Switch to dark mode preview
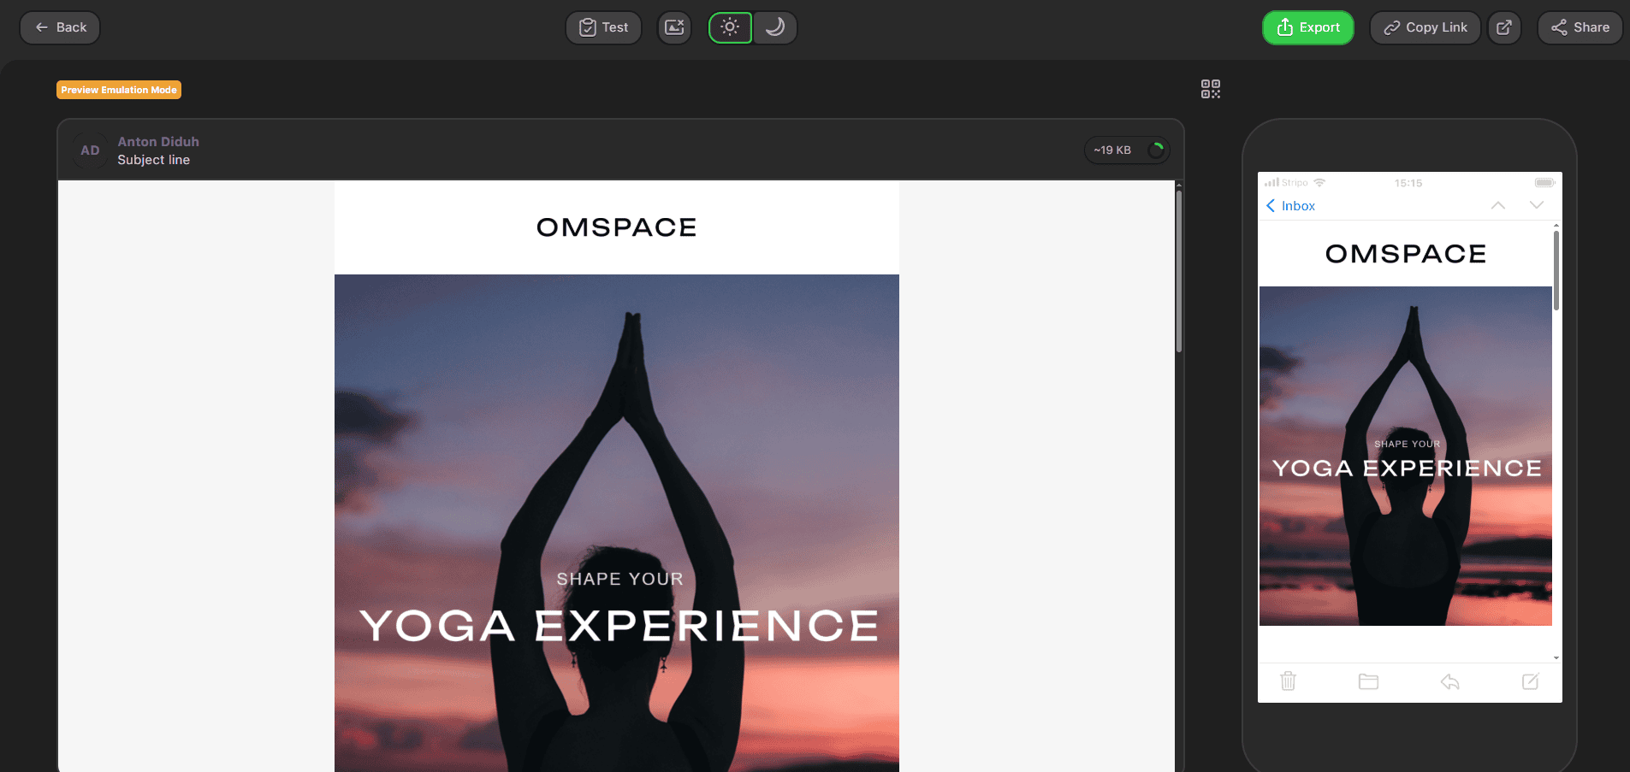The width and height of the screenshot is (1630, 772). [775, 27]
